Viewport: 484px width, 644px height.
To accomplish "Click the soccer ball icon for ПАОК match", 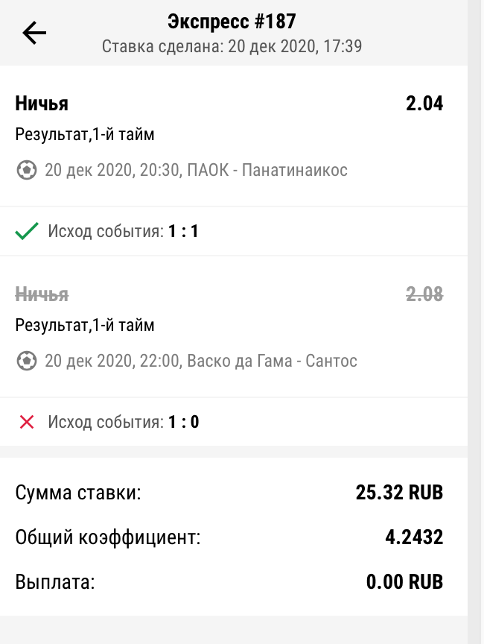I will point(27,171).
